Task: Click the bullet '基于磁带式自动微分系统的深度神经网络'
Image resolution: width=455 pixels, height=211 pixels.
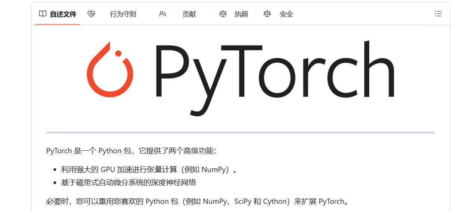Action: [x=128, y=183]
